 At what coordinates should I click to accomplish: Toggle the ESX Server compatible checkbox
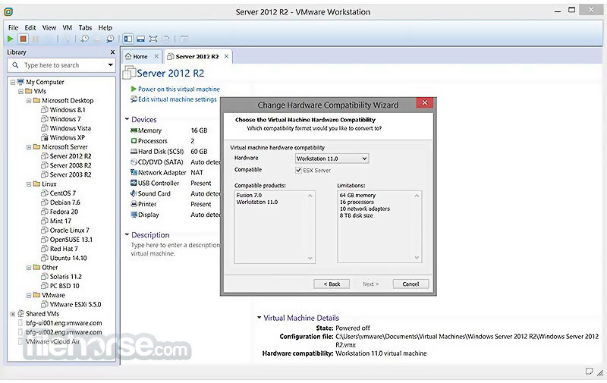298,170
